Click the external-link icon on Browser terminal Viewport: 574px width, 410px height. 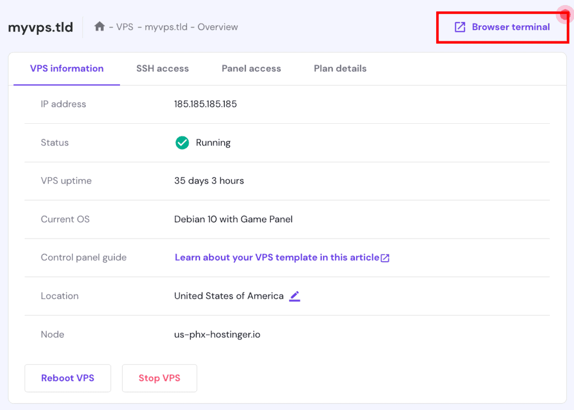coord(460,26)
